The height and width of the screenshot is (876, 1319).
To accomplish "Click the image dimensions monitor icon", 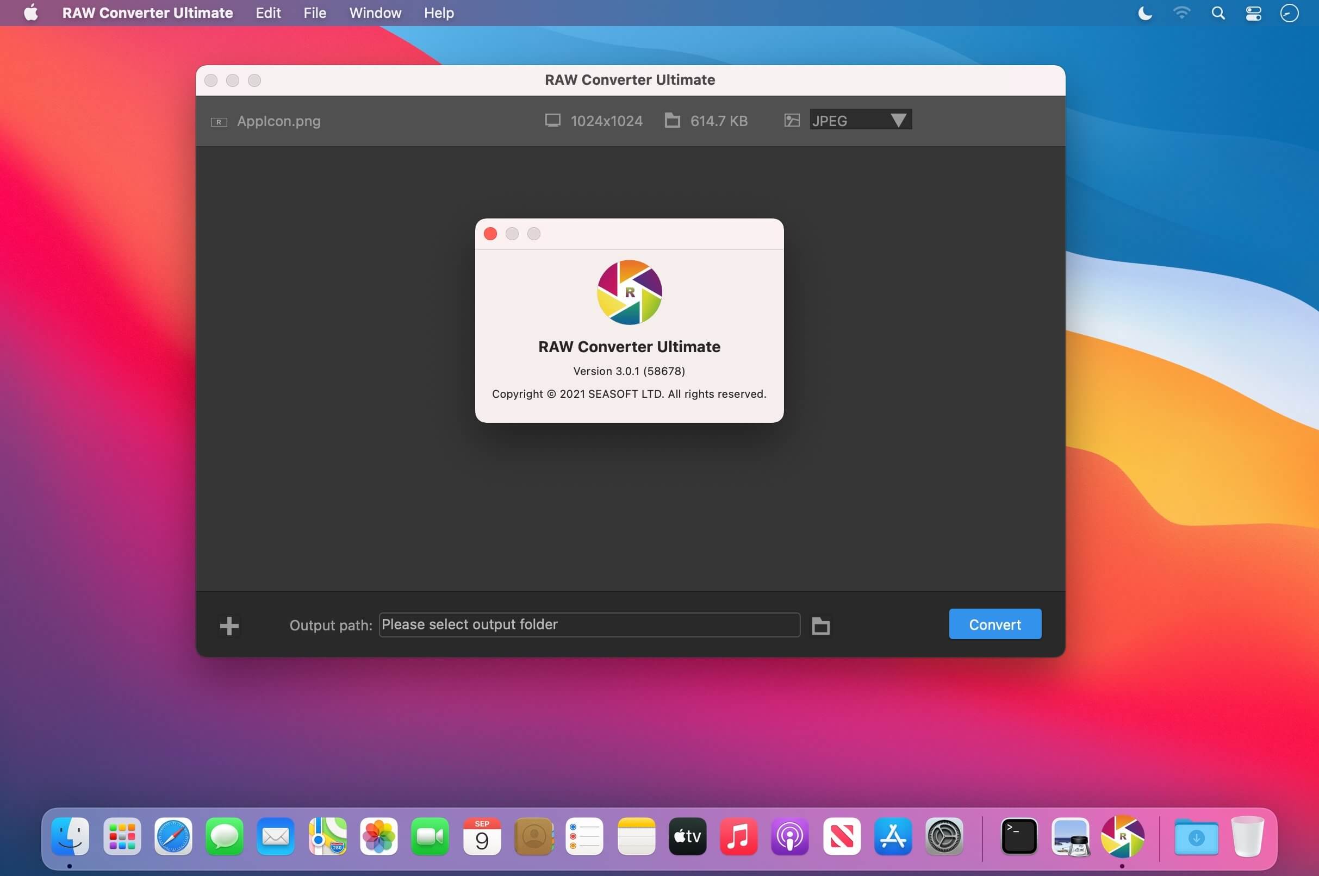I will pyautogui.click(x=553, y=120).
